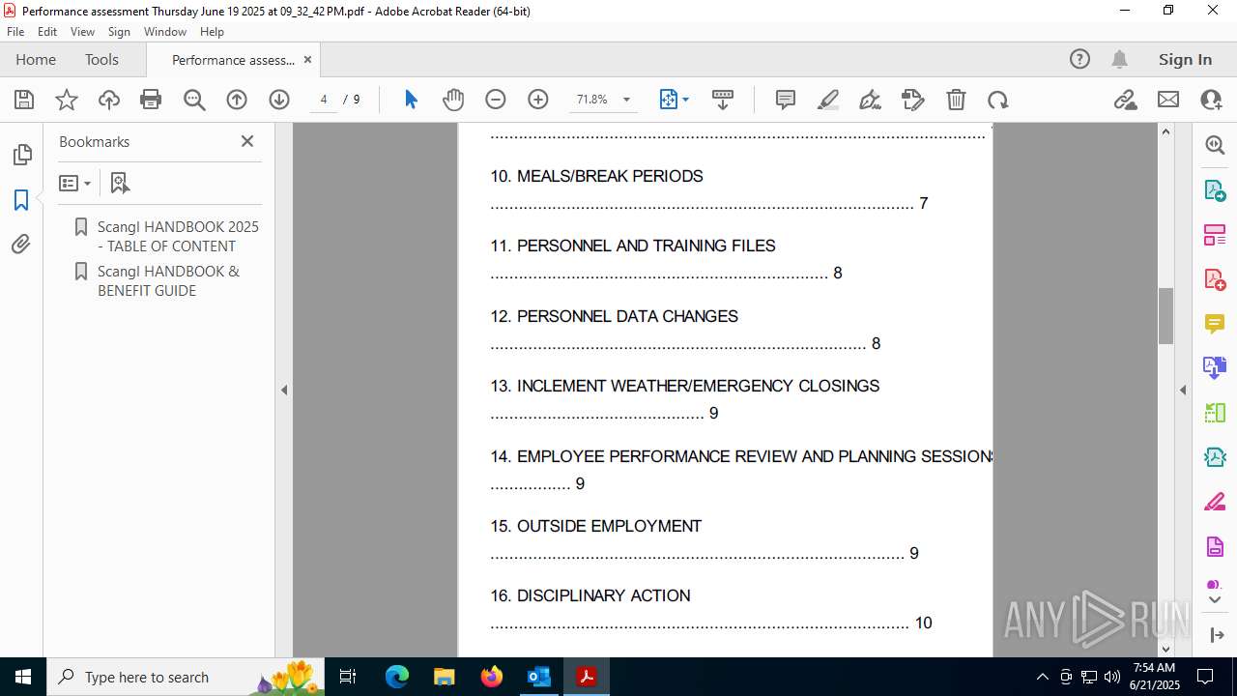This screenshot has width=1237, height=696.
Task: Open the find text search tool
Action: click(x=194, y=100)
